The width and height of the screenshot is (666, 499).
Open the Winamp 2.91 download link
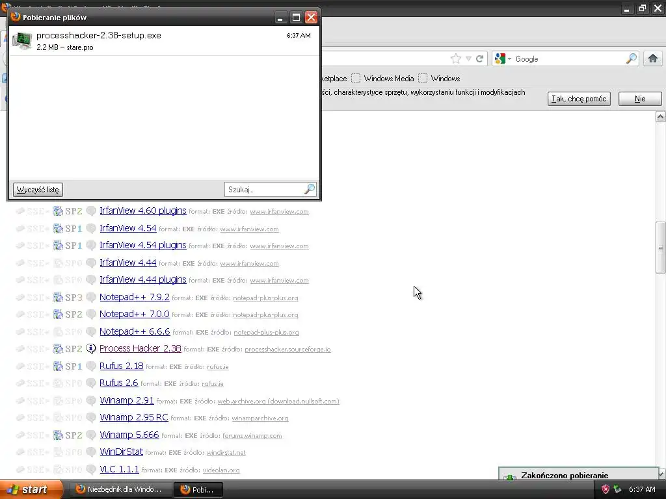click(127, 400)
